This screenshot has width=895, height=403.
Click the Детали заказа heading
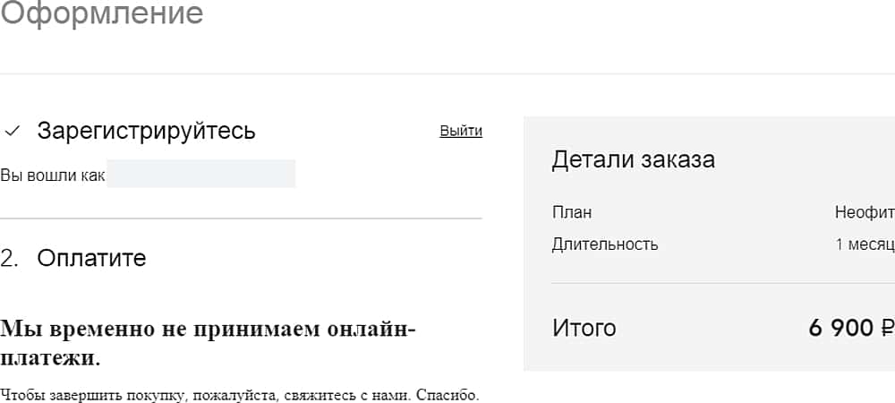633,160
